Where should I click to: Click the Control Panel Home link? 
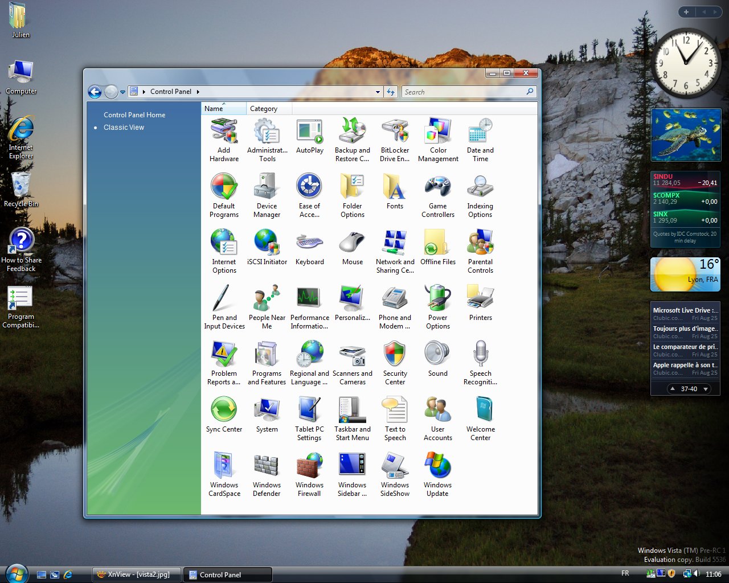pyautogui.click(x=134, y=115)
